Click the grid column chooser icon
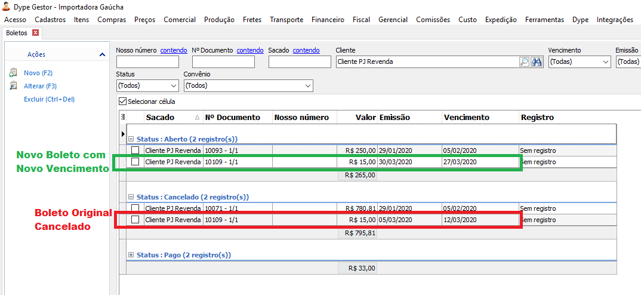This screenshot has height=295, width=641. [123, 117]
